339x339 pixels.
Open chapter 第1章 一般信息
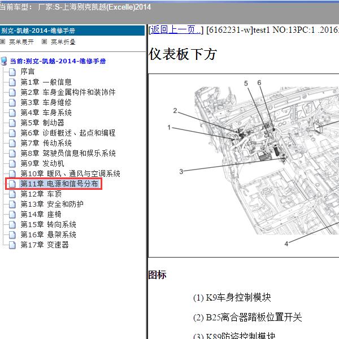(x=46, y=82)
